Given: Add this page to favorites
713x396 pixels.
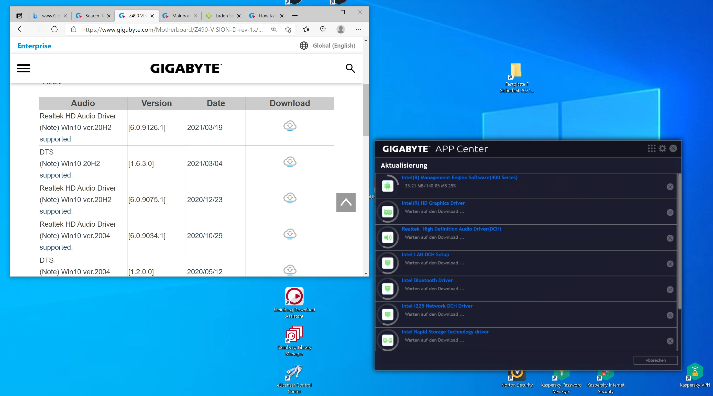Looking at the screenshot, I should click(x=288, y=30).
